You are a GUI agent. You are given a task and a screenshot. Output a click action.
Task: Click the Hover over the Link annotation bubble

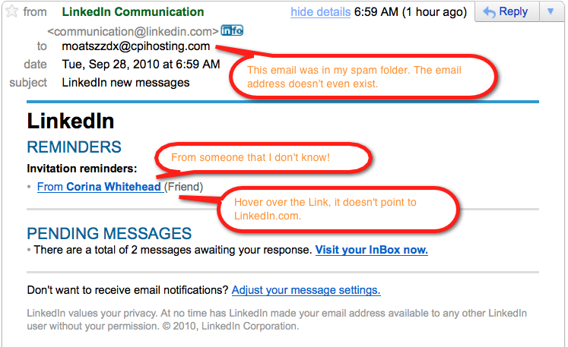338,209
